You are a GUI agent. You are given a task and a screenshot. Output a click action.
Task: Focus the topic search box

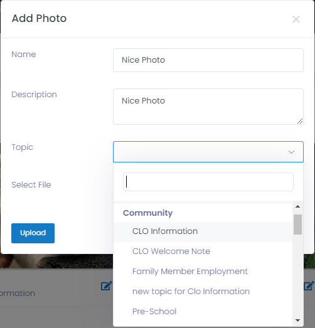pyautogui.click(x=208, y=182)
